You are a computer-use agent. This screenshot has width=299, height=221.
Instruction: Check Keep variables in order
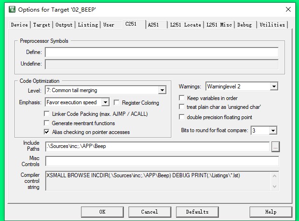point(182,98)
